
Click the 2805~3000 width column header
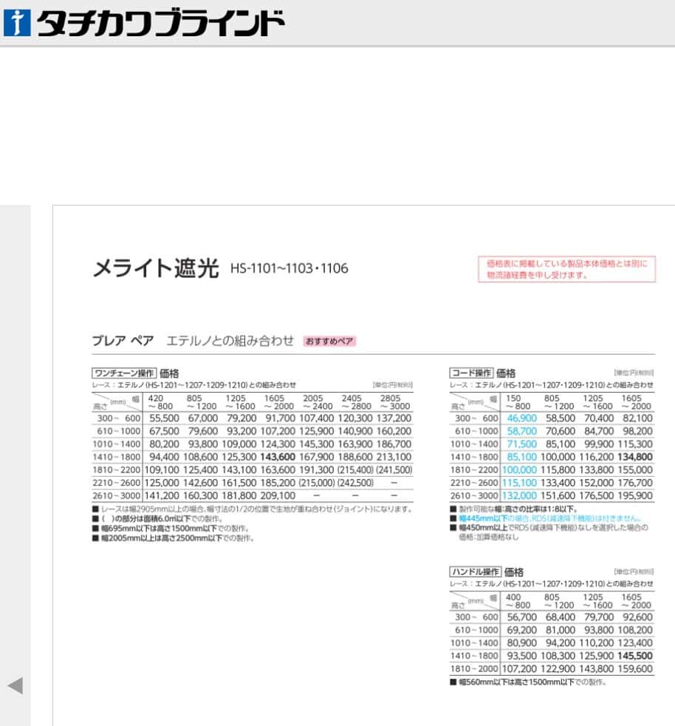[394, 402]
